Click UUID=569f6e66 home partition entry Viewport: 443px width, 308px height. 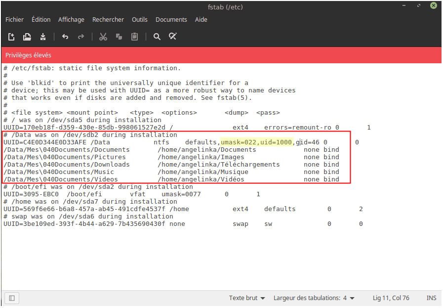click(x=84, y=209)
